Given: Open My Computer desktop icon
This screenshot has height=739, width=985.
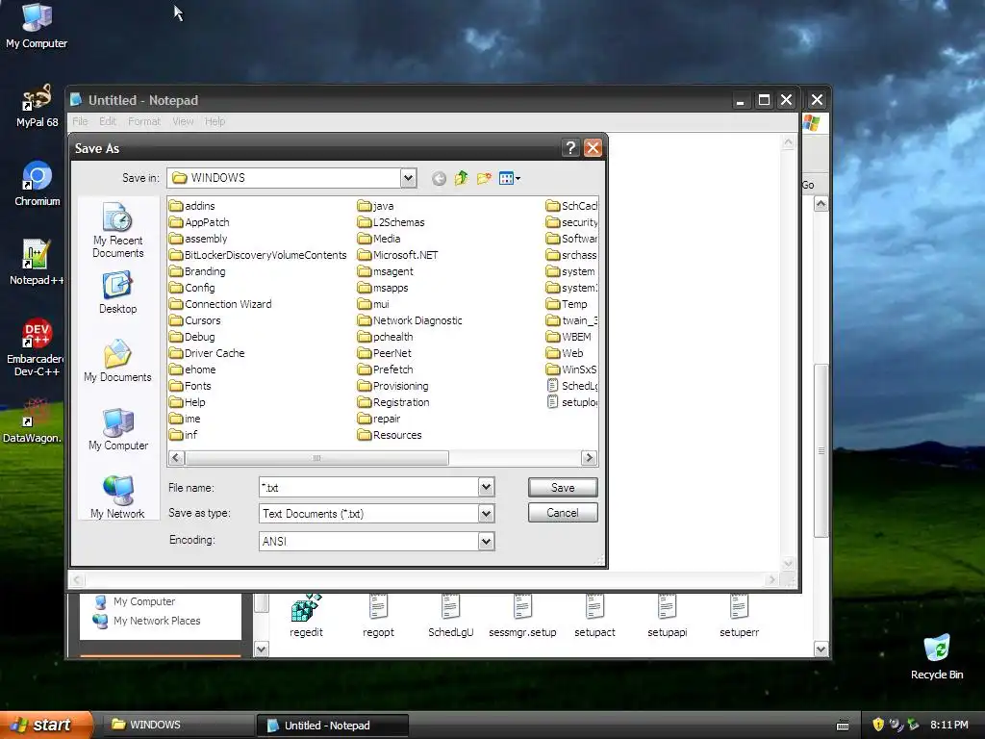Looking at the screenshot, I should [x=37, y=26].
